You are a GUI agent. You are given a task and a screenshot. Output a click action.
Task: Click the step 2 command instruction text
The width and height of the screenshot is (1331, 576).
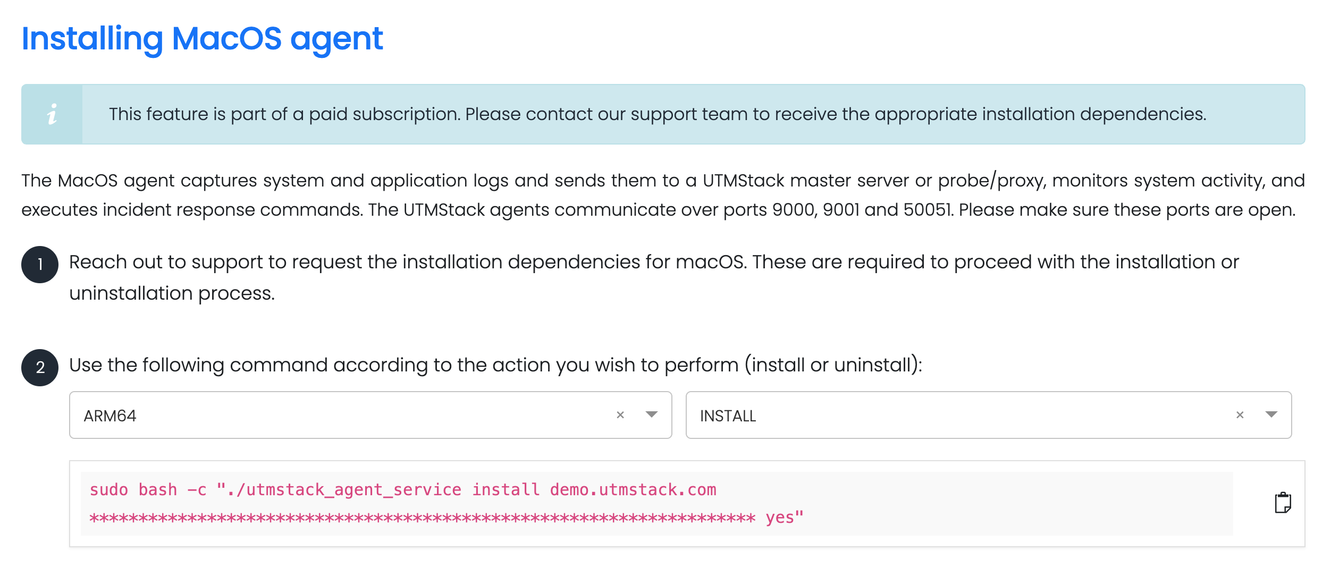(495, 365)
